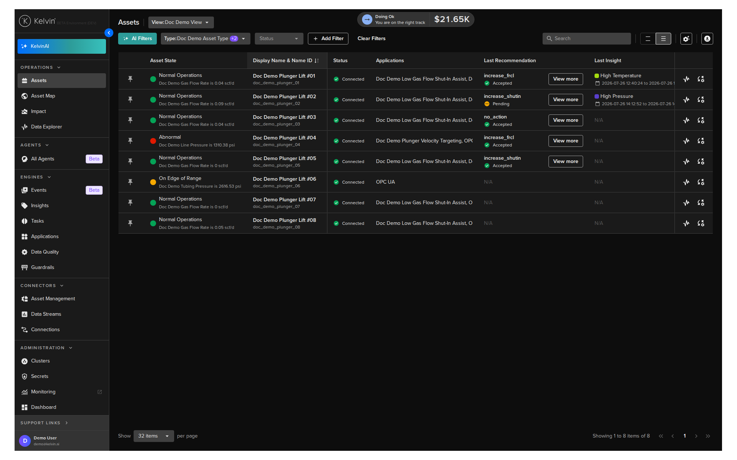Open the Secrets administration page
This screenshot has height=460, width=737.
click(61, 376)
